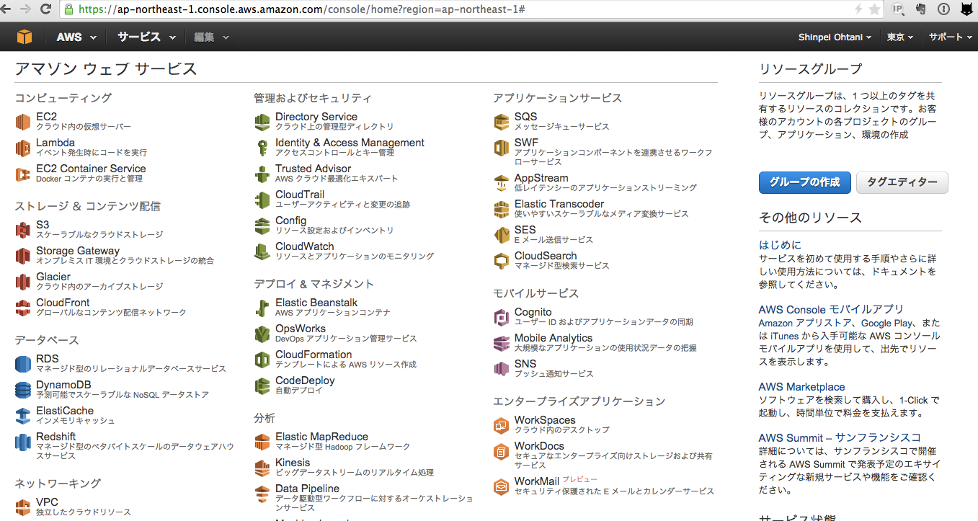Open the Trusted Advisor icon
Image resolution: width=978 pixels, height=521 pixels.
pos(262,174)
